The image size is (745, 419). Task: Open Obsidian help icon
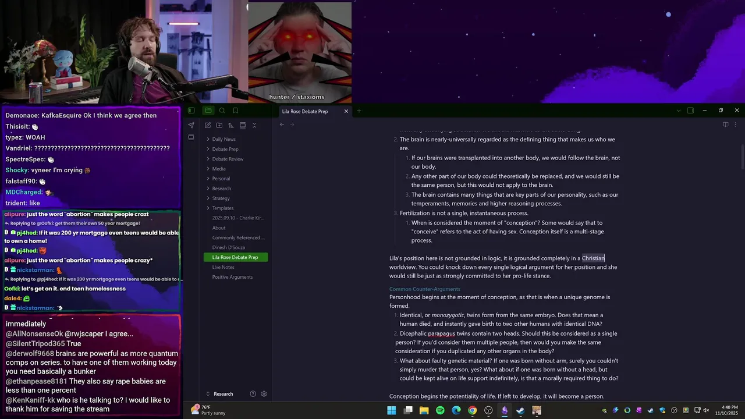click(253, 394)
